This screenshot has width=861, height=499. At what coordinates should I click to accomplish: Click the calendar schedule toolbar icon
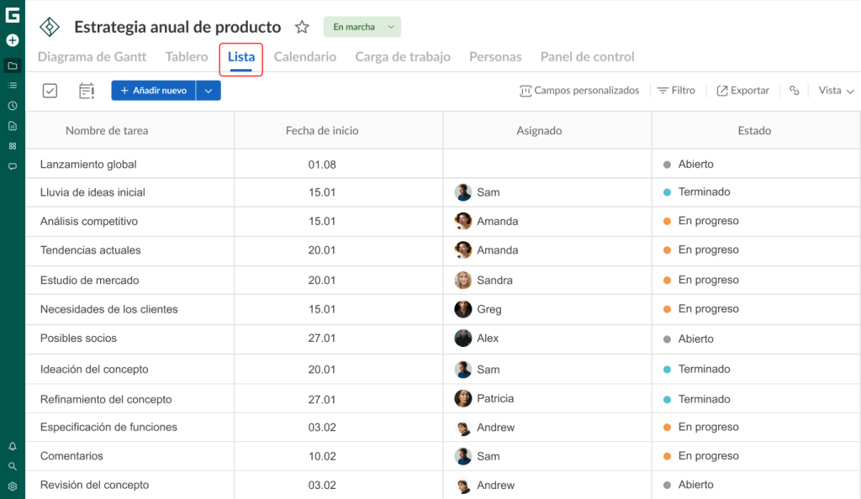coord(87,91)
